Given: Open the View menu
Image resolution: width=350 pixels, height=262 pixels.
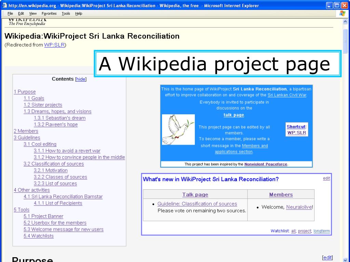Looking at the screenshot, I should coord(33,14).
